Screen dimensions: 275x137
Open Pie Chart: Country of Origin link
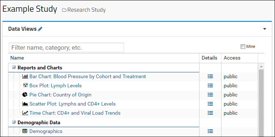(60, 95)
